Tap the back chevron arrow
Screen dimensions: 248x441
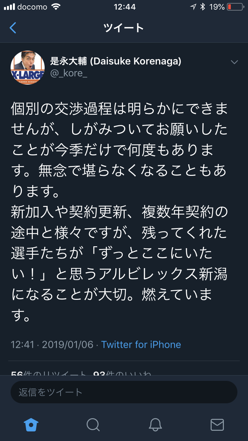[13, 28]
